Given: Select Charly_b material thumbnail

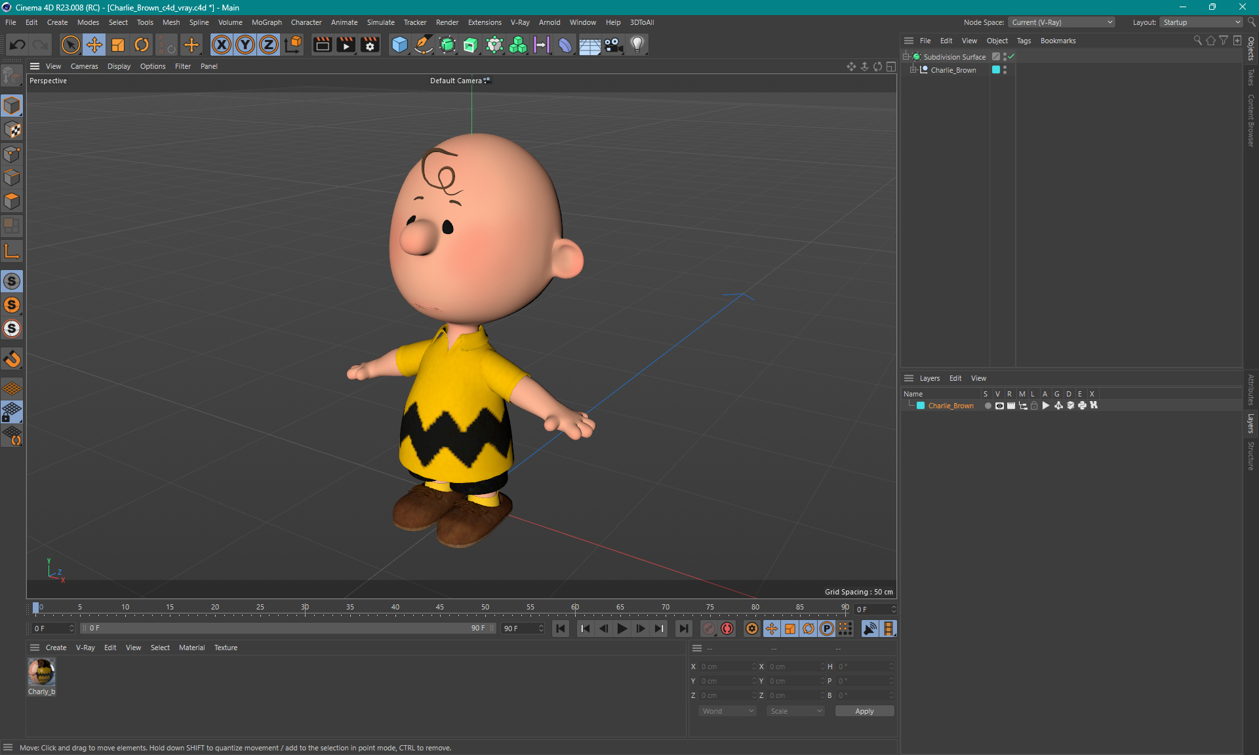Looking at the screenshot, I should tap(41, 672).
